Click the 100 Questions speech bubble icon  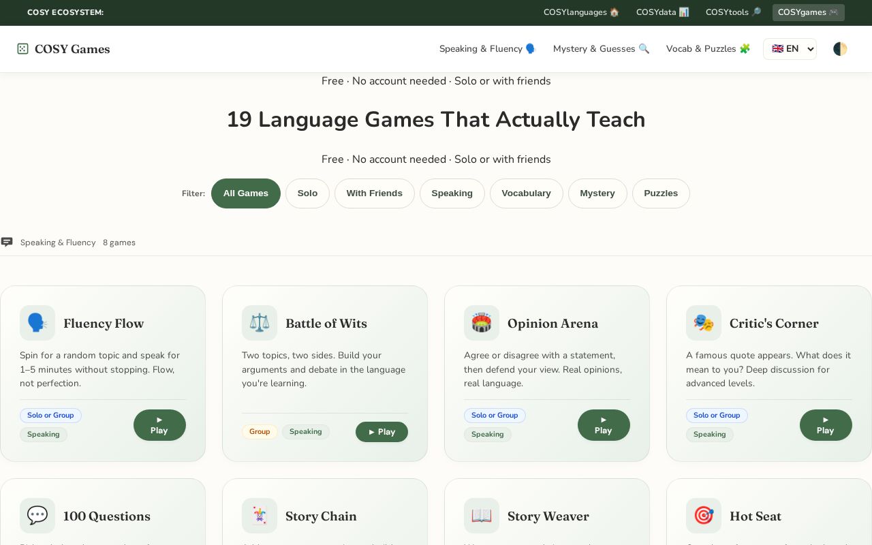pos(37,516)
